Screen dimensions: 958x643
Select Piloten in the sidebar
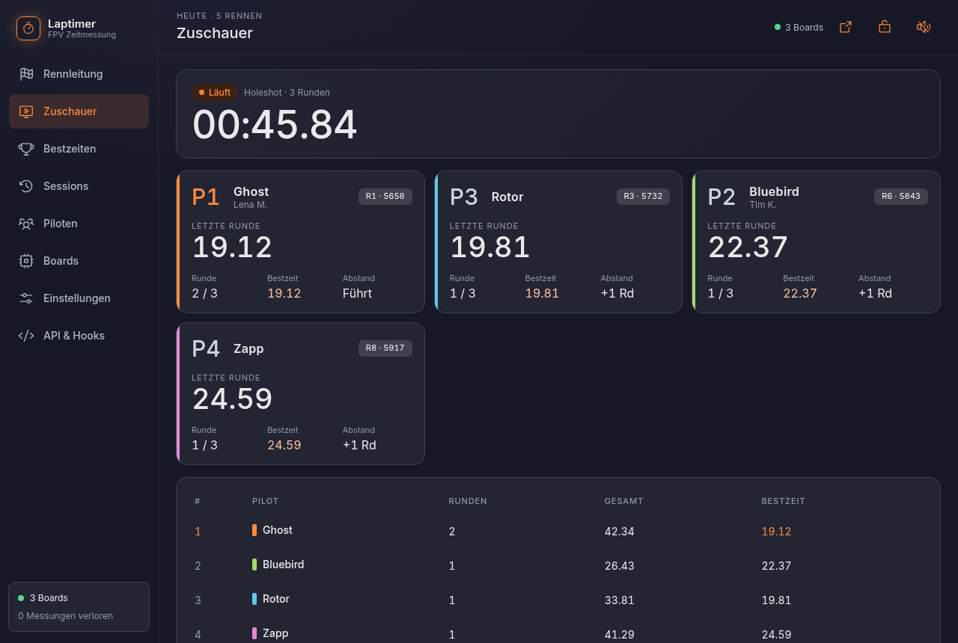pyautogui.click(x=79, y=224)
